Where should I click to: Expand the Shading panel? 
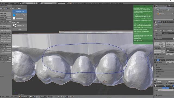158,67
